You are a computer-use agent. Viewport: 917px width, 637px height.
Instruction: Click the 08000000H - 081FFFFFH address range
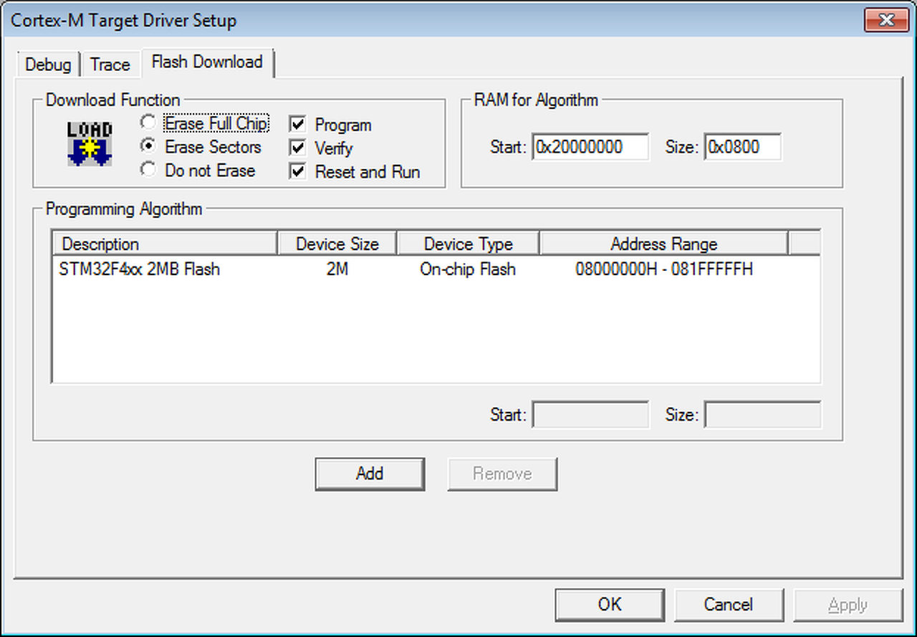(x=664, y=270)
